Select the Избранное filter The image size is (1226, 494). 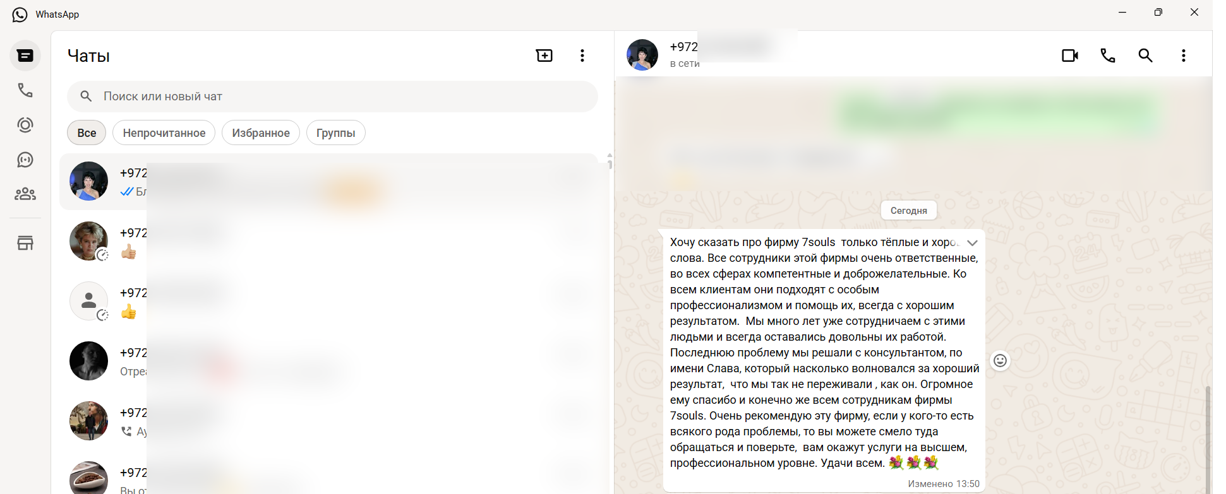[x=261, y=132]
